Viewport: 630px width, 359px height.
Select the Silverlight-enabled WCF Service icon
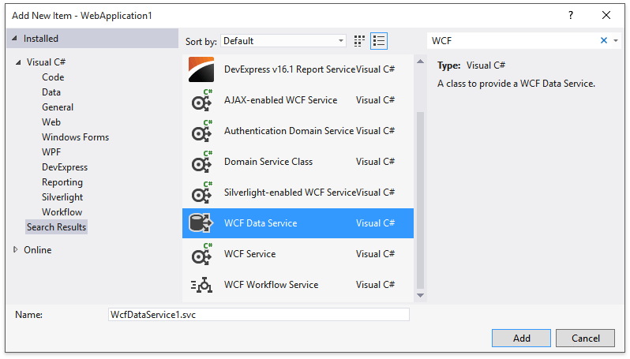coord(201,193)
